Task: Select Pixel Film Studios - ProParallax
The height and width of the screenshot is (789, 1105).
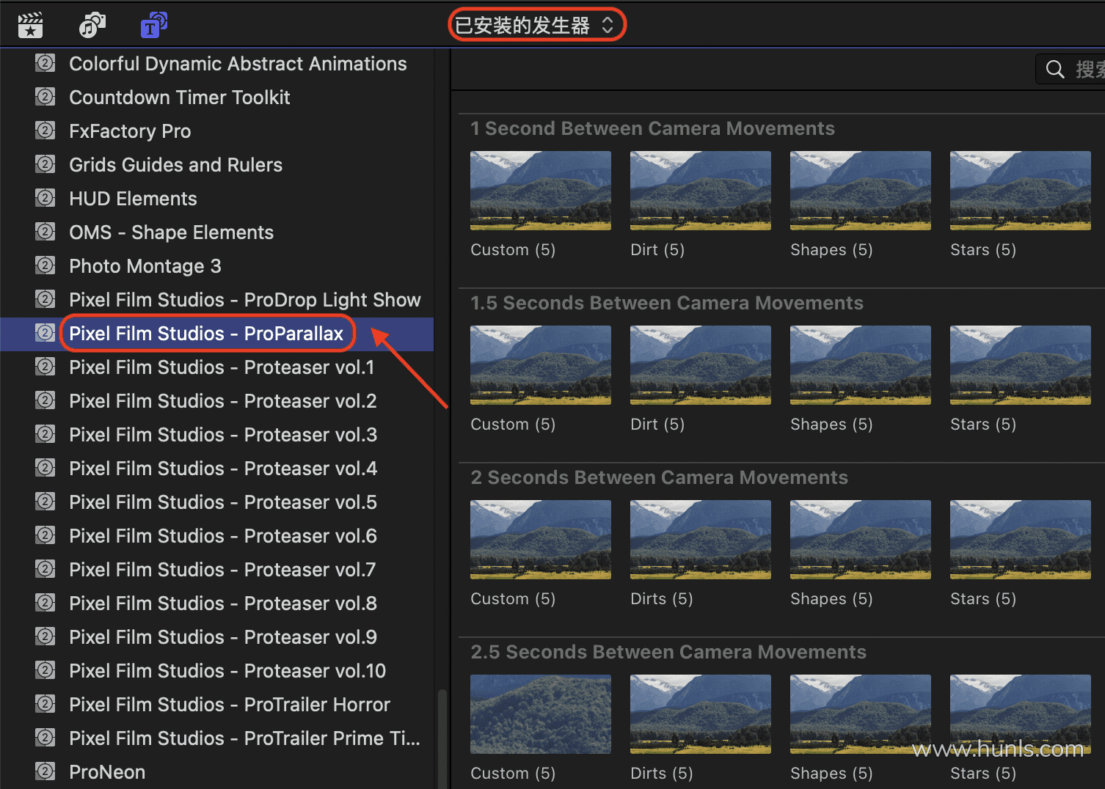Action: tap(217, 334)
